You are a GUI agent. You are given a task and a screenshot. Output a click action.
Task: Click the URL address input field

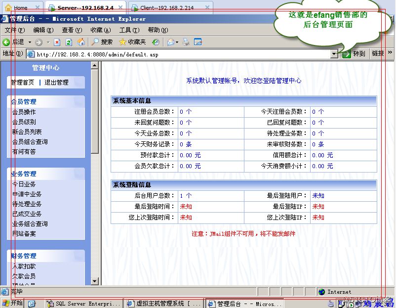[x=183, y=54]
